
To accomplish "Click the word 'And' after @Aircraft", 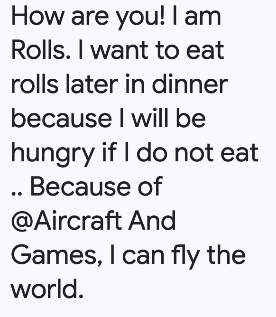I will [152, 220].
